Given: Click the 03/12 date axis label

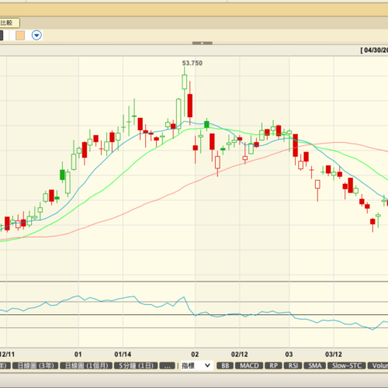Looking at the screenshot, I should click(x=334, y=355).
